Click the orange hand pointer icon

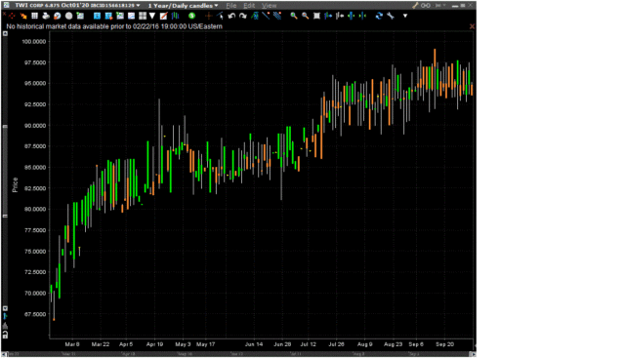23,16
